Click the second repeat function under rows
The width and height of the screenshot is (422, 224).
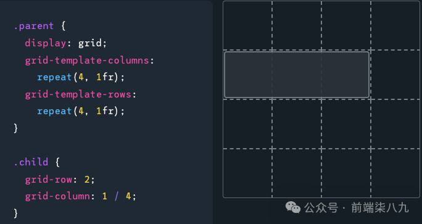click(x=54, y=111)
